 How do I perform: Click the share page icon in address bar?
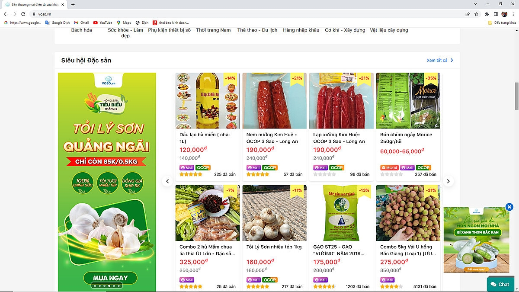(x=468, y=14)
